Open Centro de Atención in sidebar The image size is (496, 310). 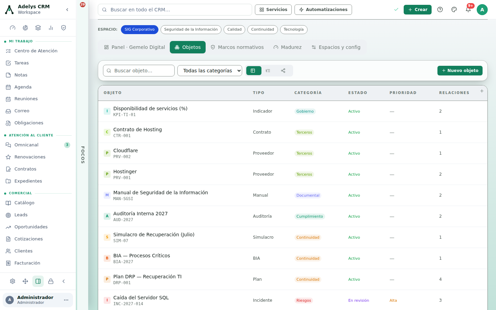click(x=38, y=51)
